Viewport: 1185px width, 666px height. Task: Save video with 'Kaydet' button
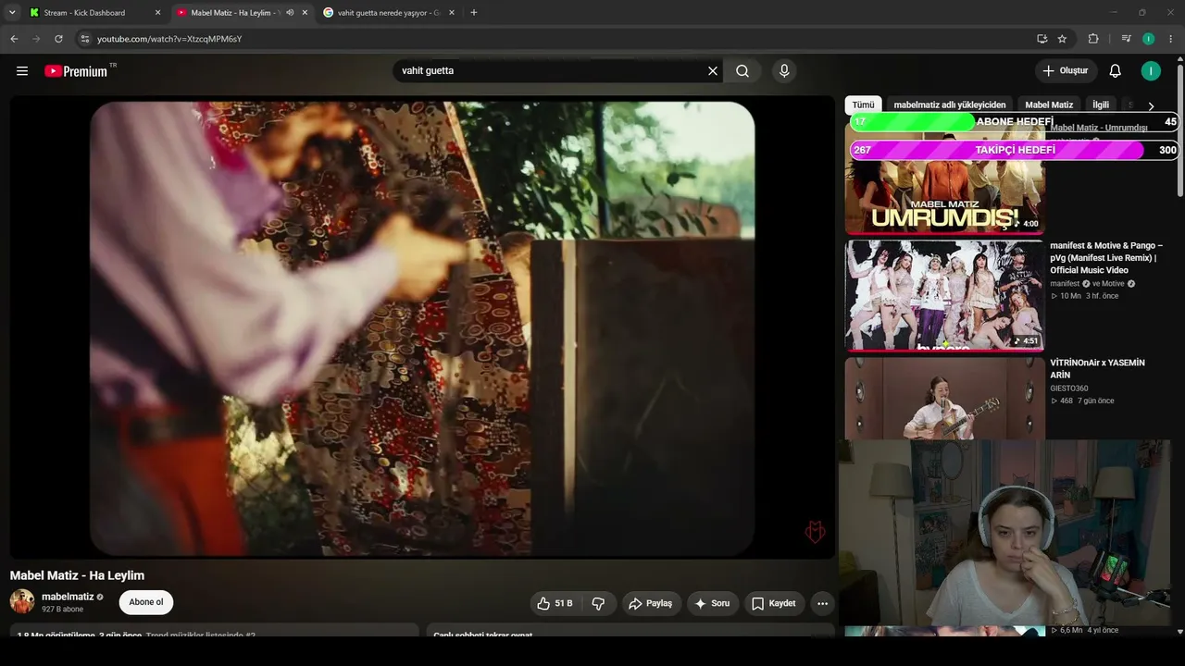[x=774, y=603]
